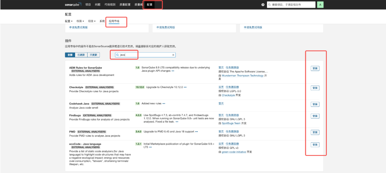Screen dimensions: 386x173
Task: Open the Codehawk Java 首页 link
Action: click(221, 104)
